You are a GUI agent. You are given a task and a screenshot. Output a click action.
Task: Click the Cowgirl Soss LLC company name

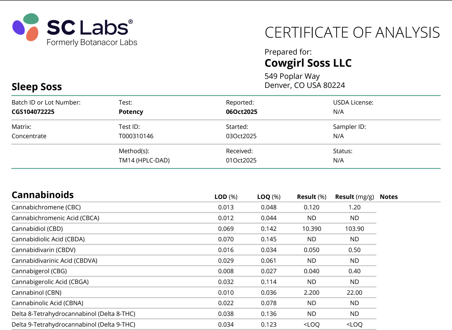pos(308,63)
